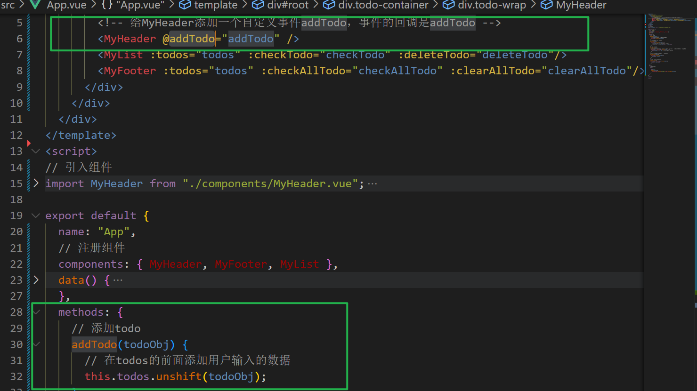Click the comment "// 添加todo"
Screen dimensions: 697x391
coord(106,328)
